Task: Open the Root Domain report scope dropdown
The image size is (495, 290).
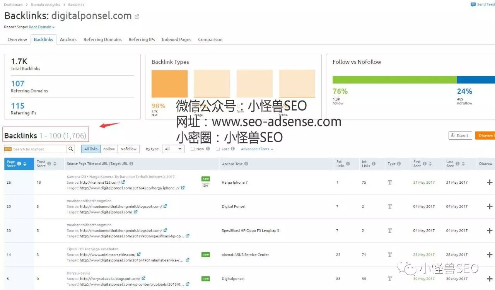Action: (42, 27)
